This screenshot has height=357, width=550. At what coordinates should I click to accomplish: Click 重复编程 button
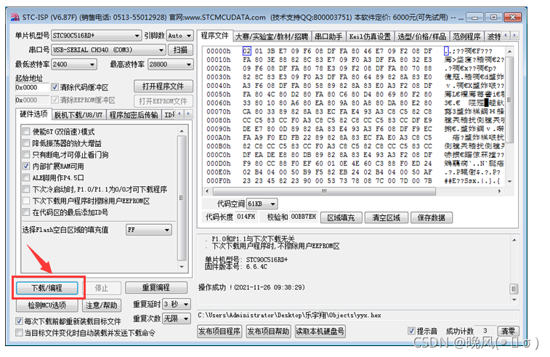click(x=156, y=287)
